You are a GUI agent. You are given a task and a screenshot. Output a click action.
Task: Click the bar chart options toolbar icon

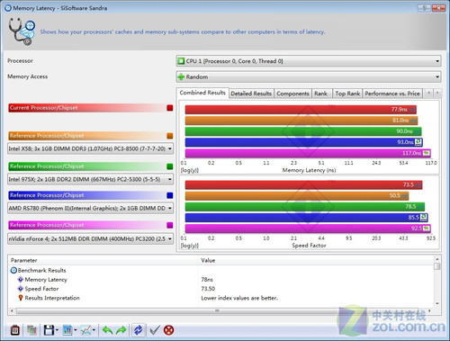tap(67, 330)
